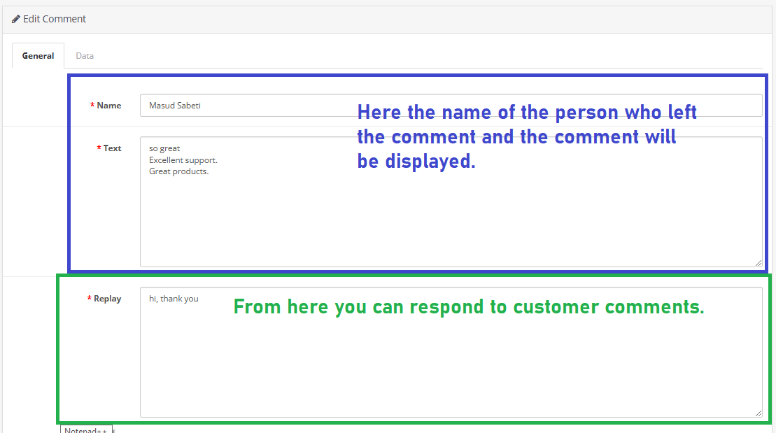The height and width of the screenshot is (433, 776).
Task: Click the Name field label
Action: [x=108, y=106]
